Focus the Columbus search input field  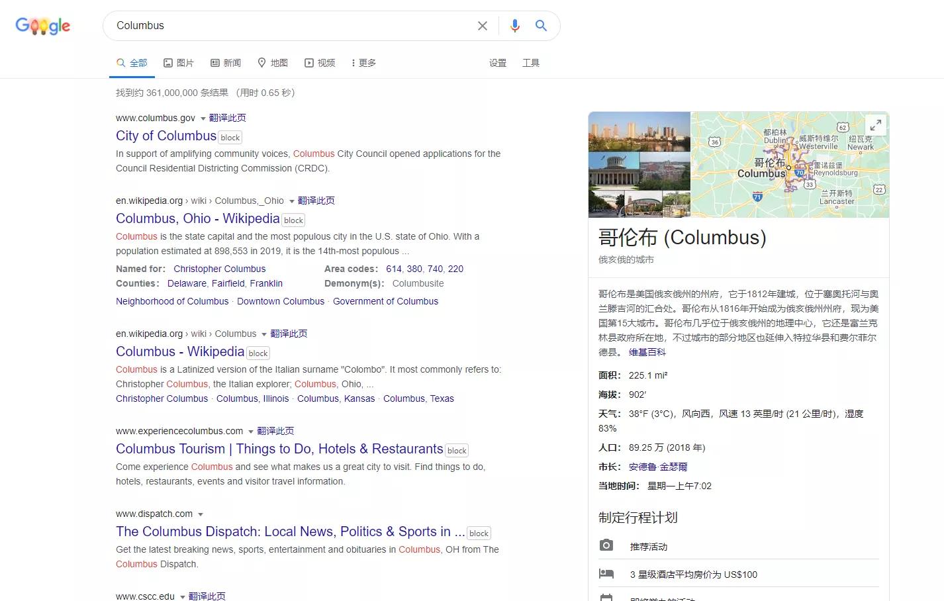291,26
